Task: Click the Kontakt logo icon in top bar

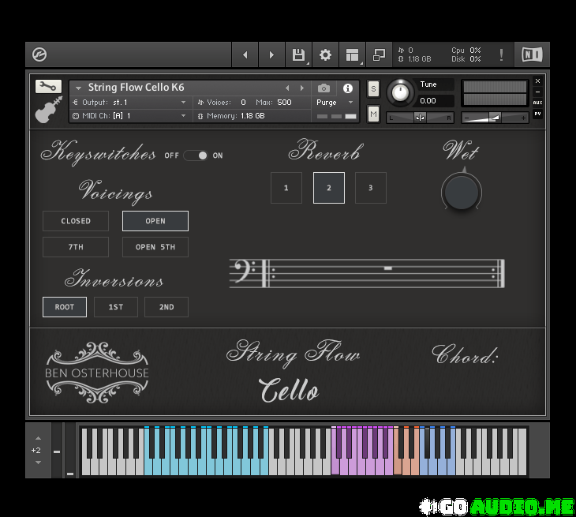Action: pos(39,54)
